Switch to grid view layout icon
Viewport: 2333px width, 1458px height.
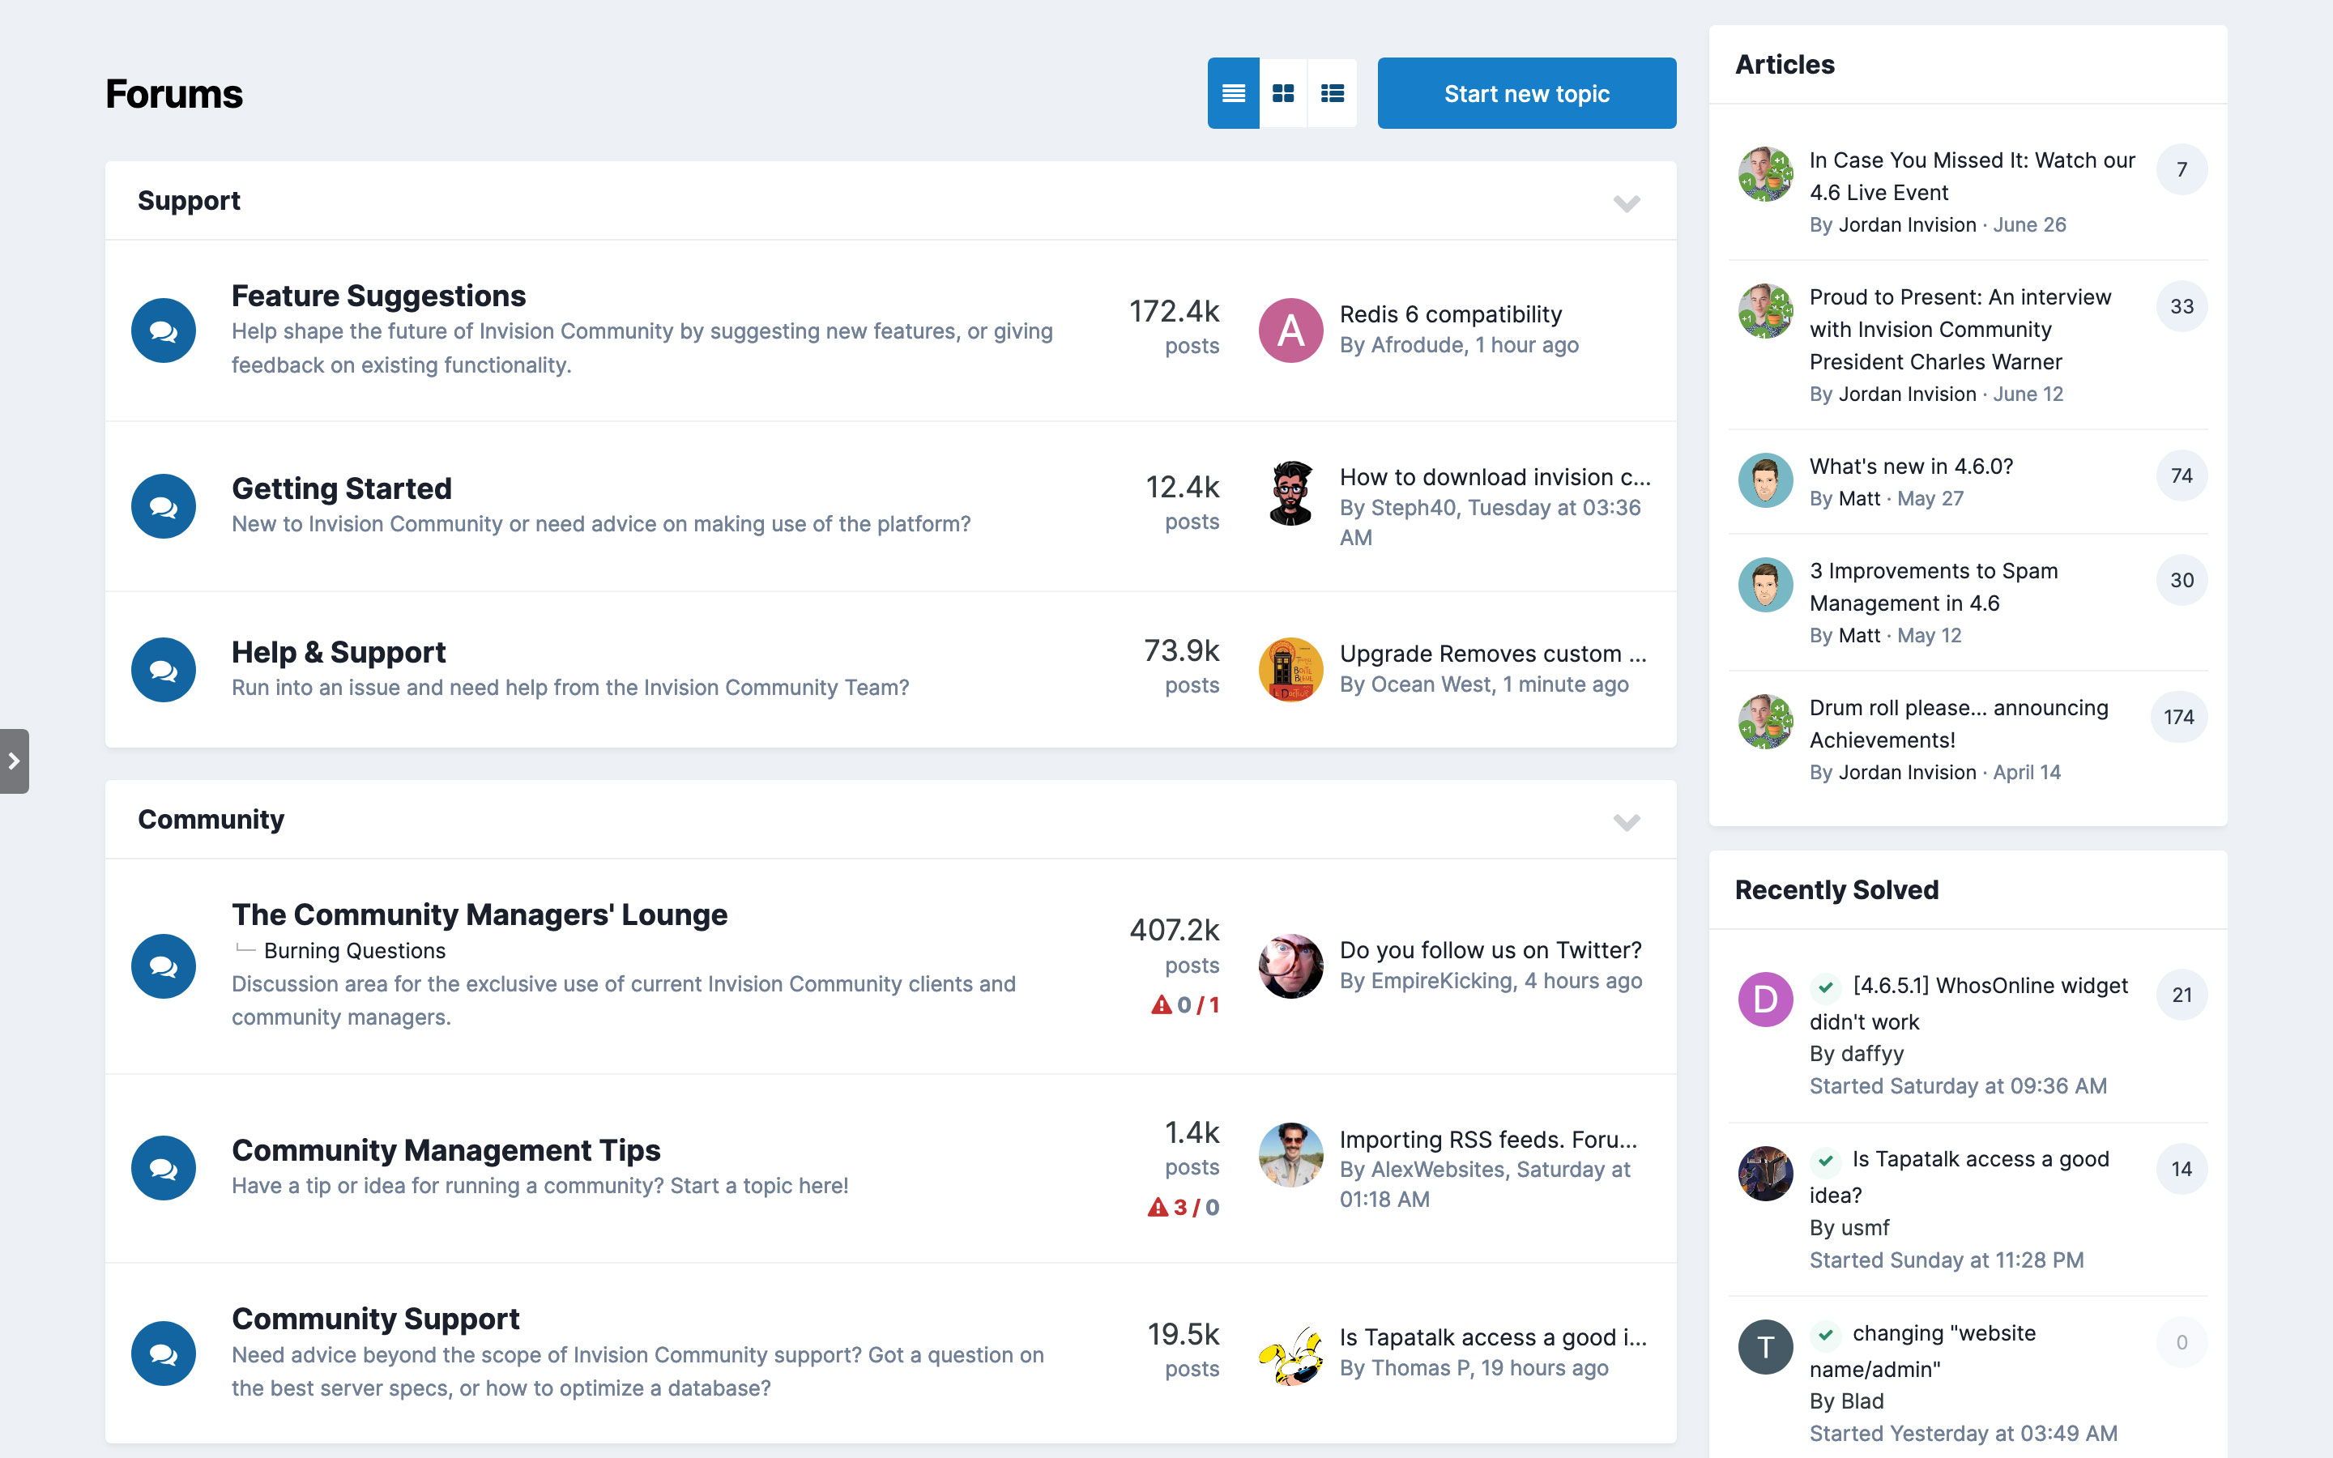(1283, 92)
